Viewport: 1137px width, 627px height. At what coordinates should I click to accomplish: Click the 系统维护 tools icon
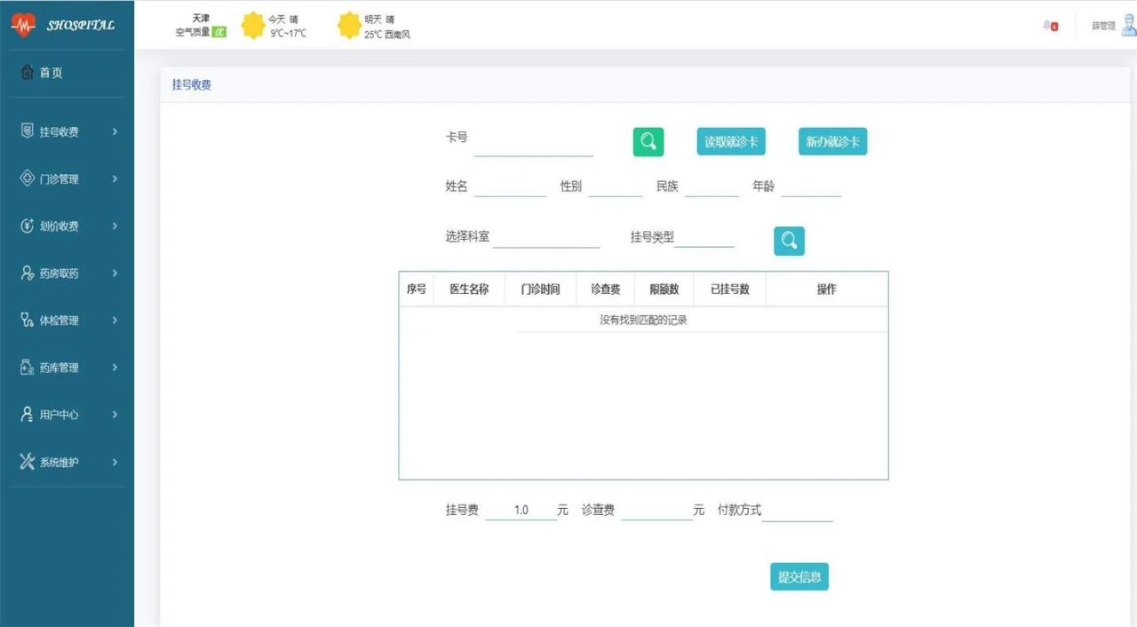point(27,462)
